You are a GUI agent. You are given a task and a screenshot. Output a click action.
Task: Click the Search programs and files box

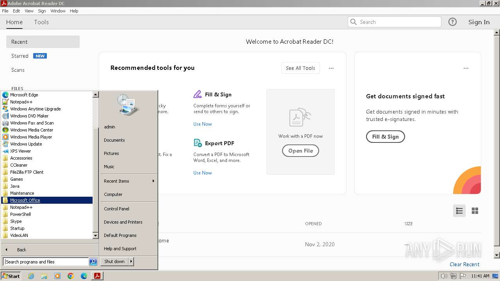tap(46, 262)
